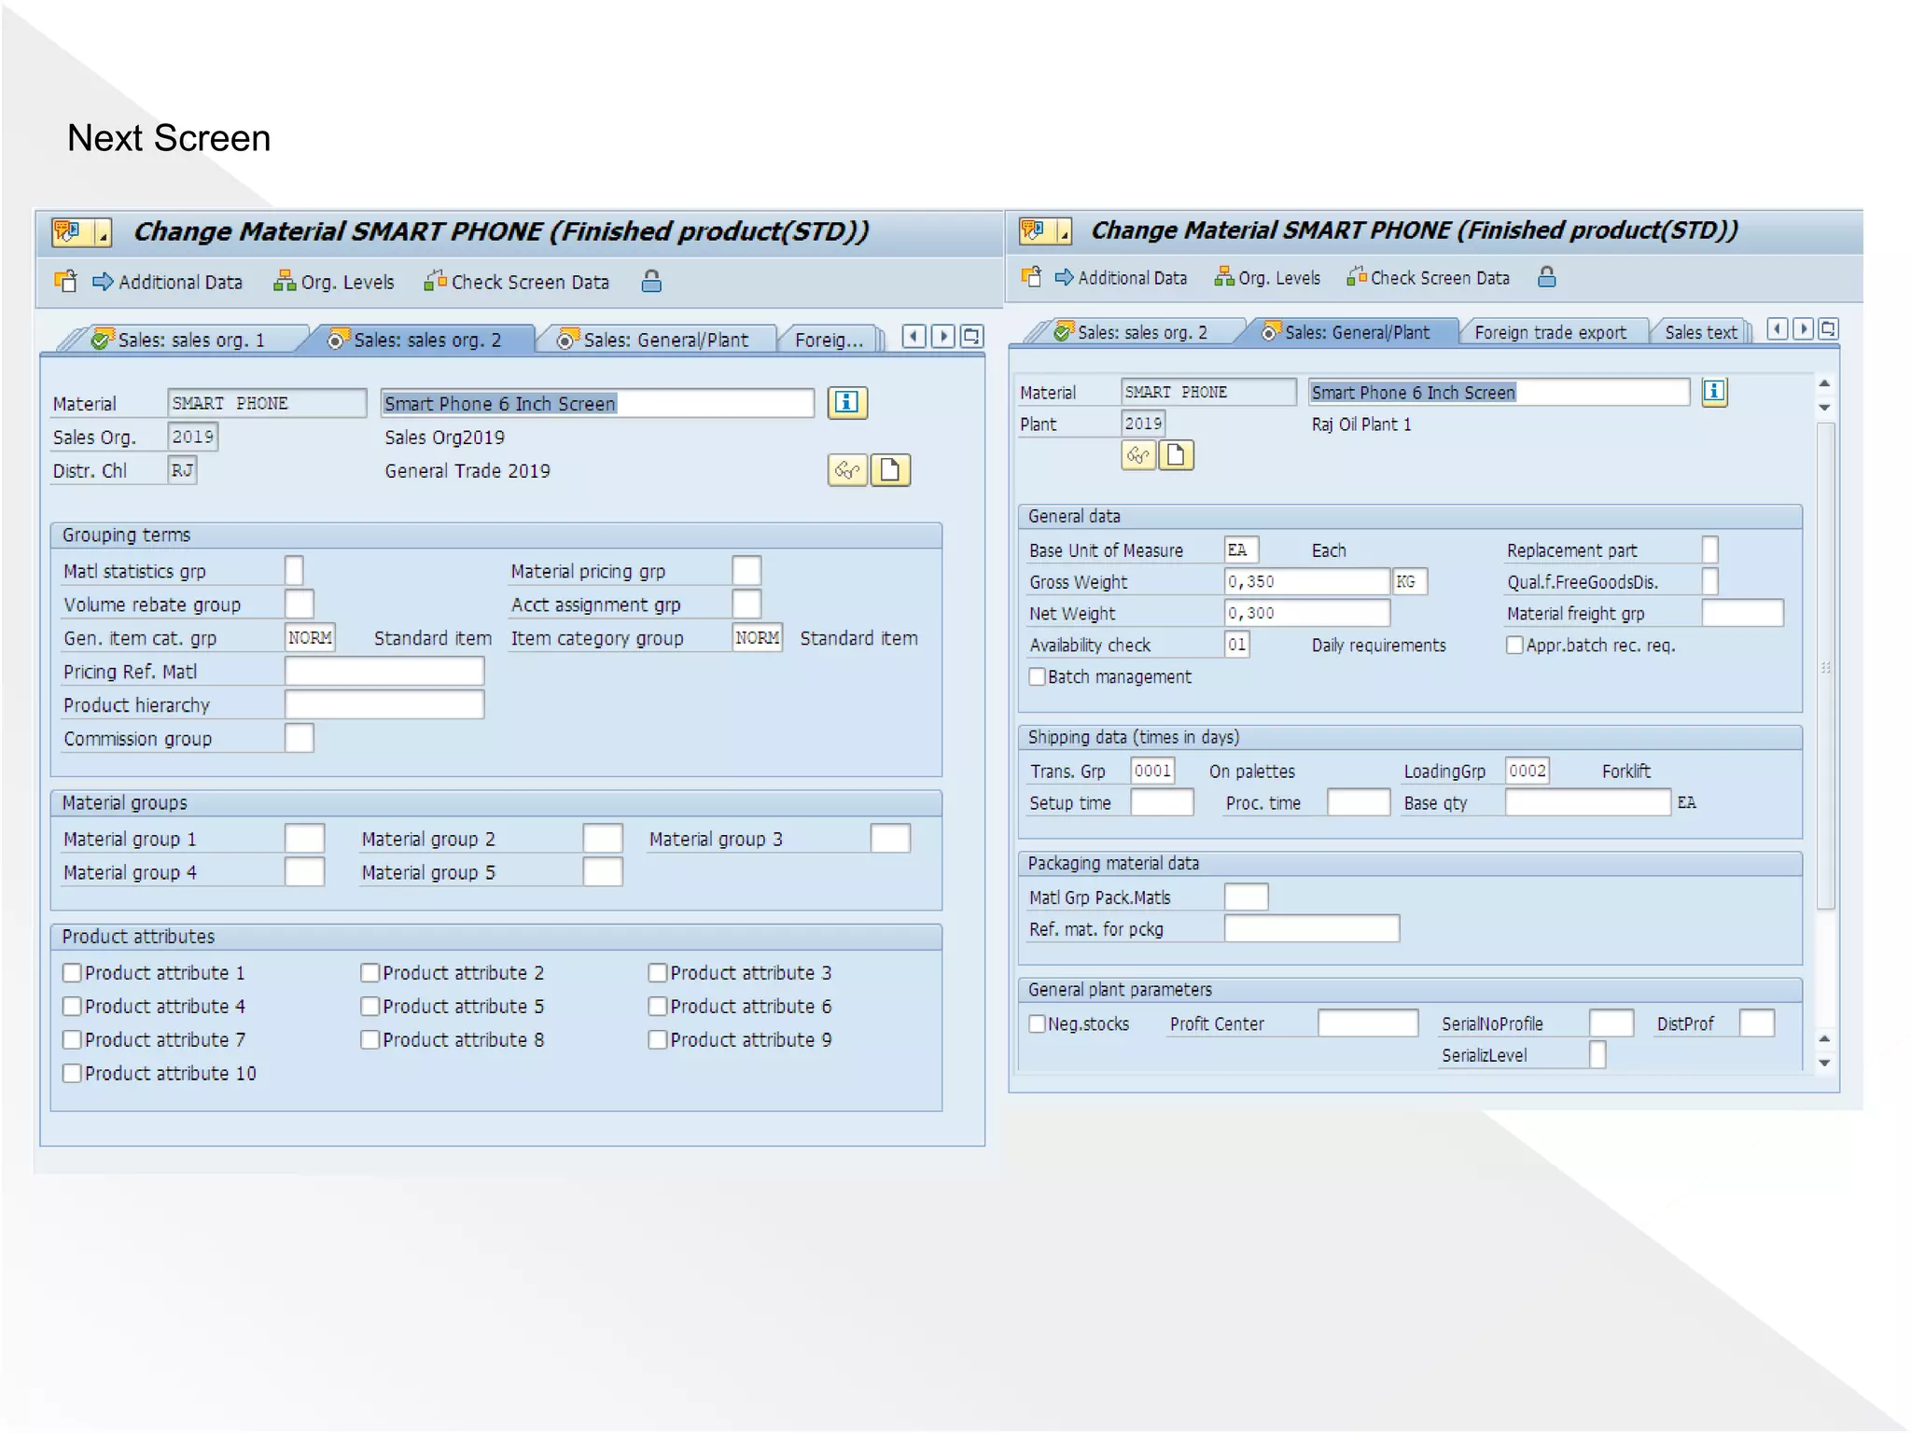Click scroll down arrow at bottom right scrollbar

(1824, 1063)
